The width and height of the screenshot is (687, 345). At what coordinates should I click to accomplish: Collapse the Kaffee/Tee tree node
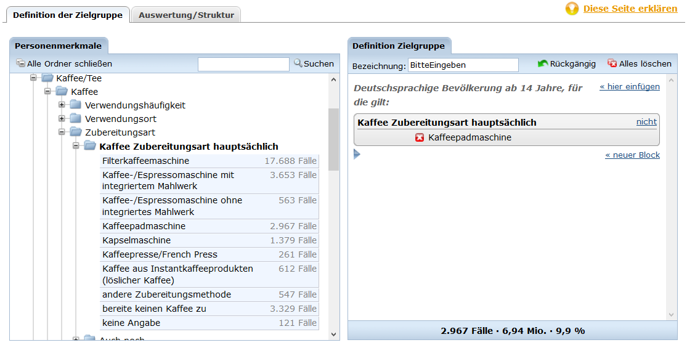pos(33,78)
